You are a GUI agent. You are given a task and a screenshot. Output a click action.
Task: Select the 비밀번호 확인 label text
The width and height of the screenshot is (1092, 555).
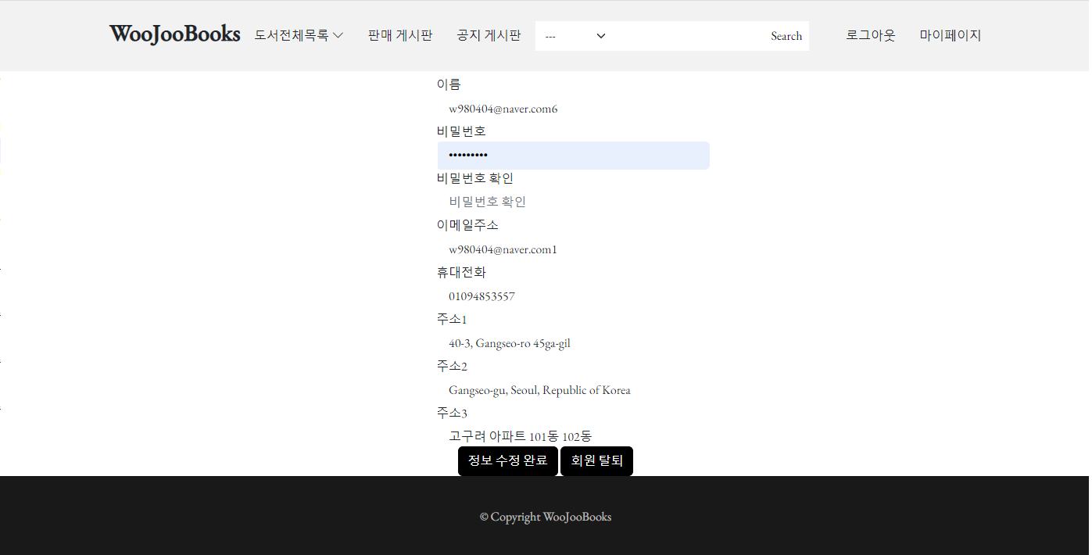click(475, 178)
